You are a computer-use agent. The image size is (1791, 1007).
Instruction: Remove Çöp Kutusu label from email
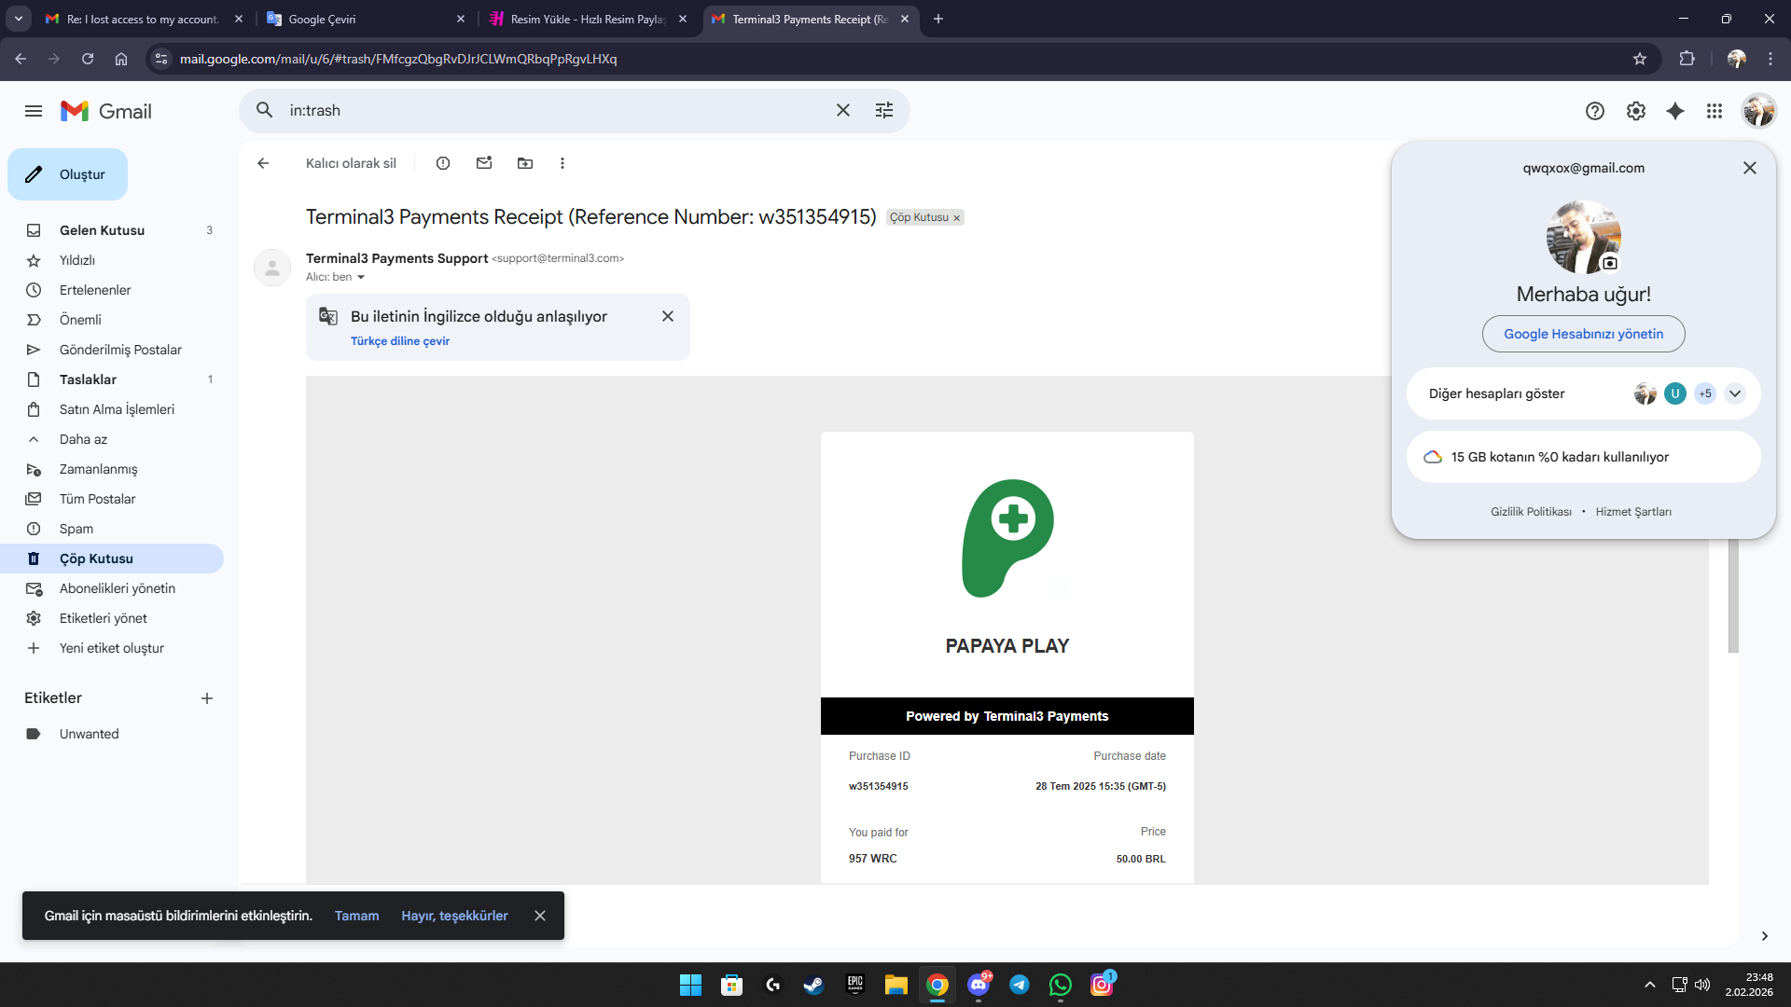click(957, 218)
